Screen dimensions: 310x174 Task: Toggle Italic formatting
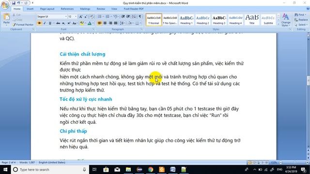(x=45, y=23)
